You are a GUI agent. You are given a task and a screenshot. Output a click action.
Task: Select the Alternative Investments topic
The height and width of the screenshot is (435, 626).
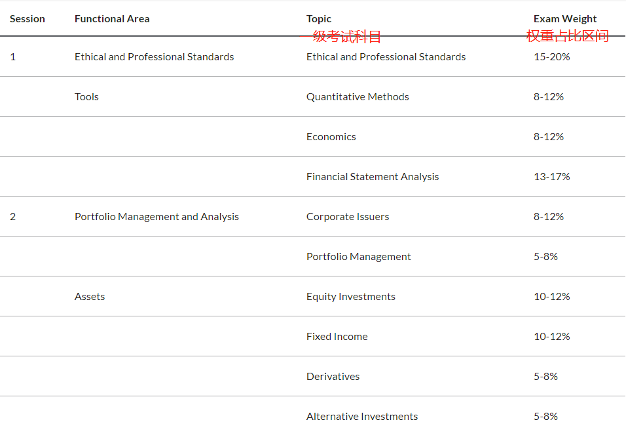362,417
